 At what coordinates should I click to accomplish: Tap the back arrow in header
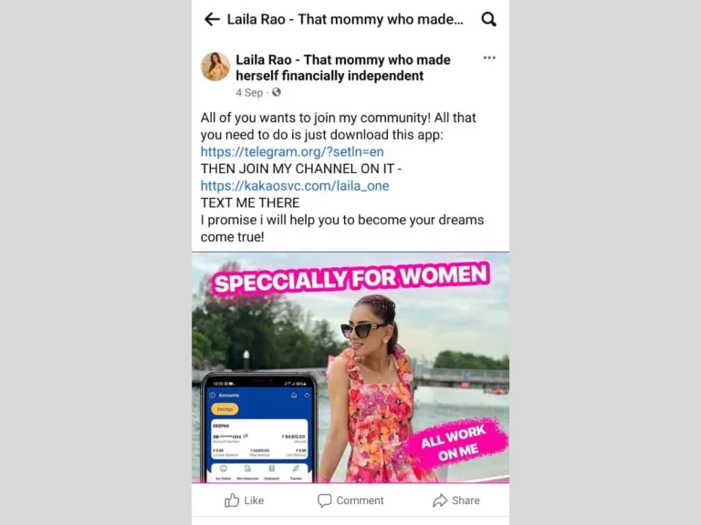coord(212,19)
